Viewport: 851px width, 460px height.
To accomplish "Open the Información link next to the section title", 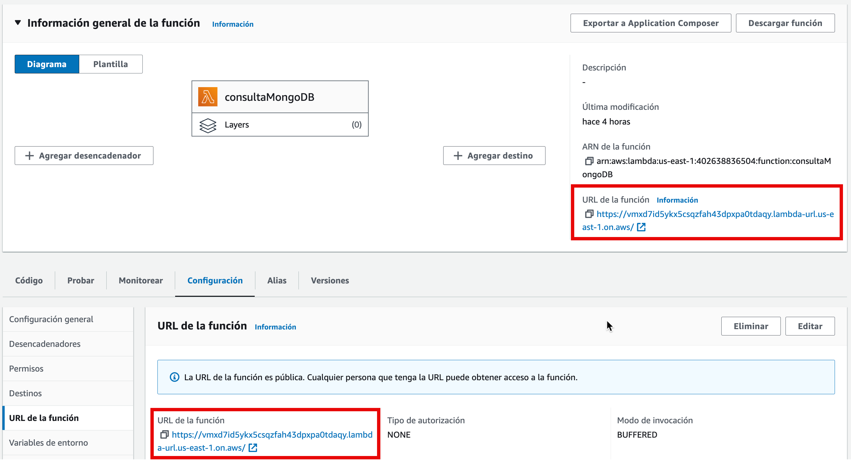I will tap(233, 24).
